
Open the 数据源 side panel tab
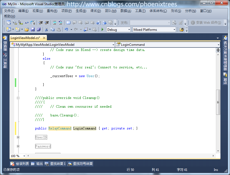(x=5, y=44)
